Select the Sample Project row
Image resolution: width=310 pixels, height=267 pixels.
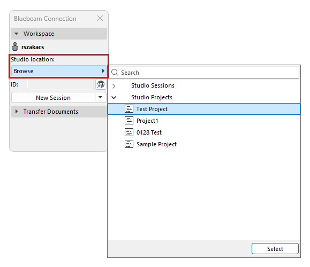coord(204,144)
